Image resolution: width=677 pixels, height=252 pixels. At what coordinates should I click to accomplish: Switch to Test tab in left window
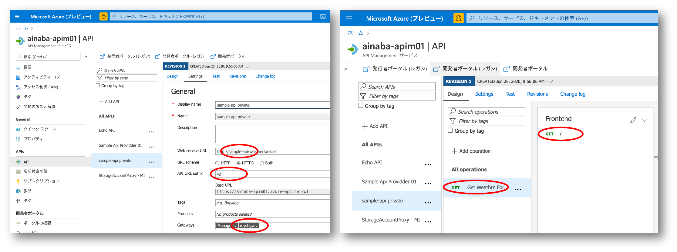pos(216,76)
